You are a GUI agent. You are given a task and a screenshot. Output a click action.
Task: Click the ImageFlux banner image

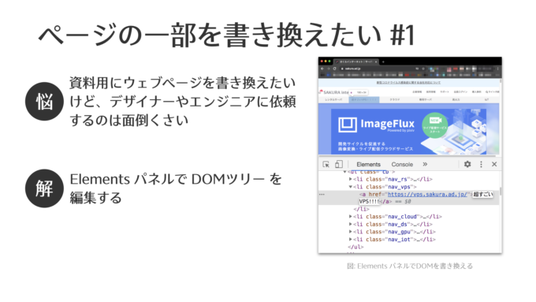click(408, 132)
